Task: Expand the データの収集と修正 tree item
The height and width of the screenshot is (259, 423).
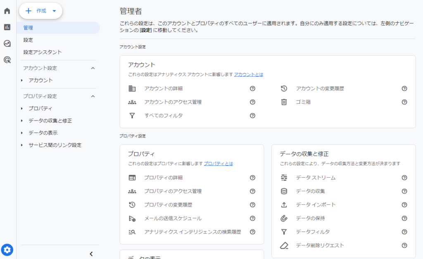Action: 22,121
